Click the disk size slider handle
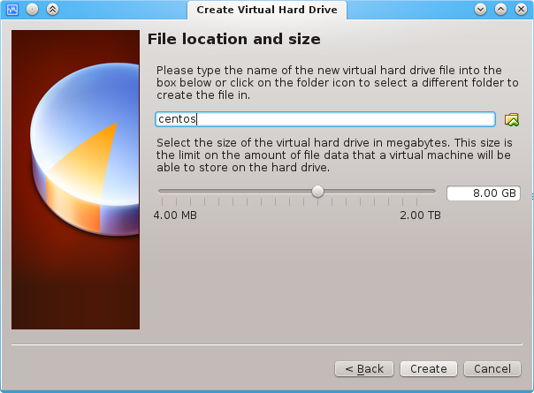The width and height of the screenshot is (534, 393). (317, 192)
